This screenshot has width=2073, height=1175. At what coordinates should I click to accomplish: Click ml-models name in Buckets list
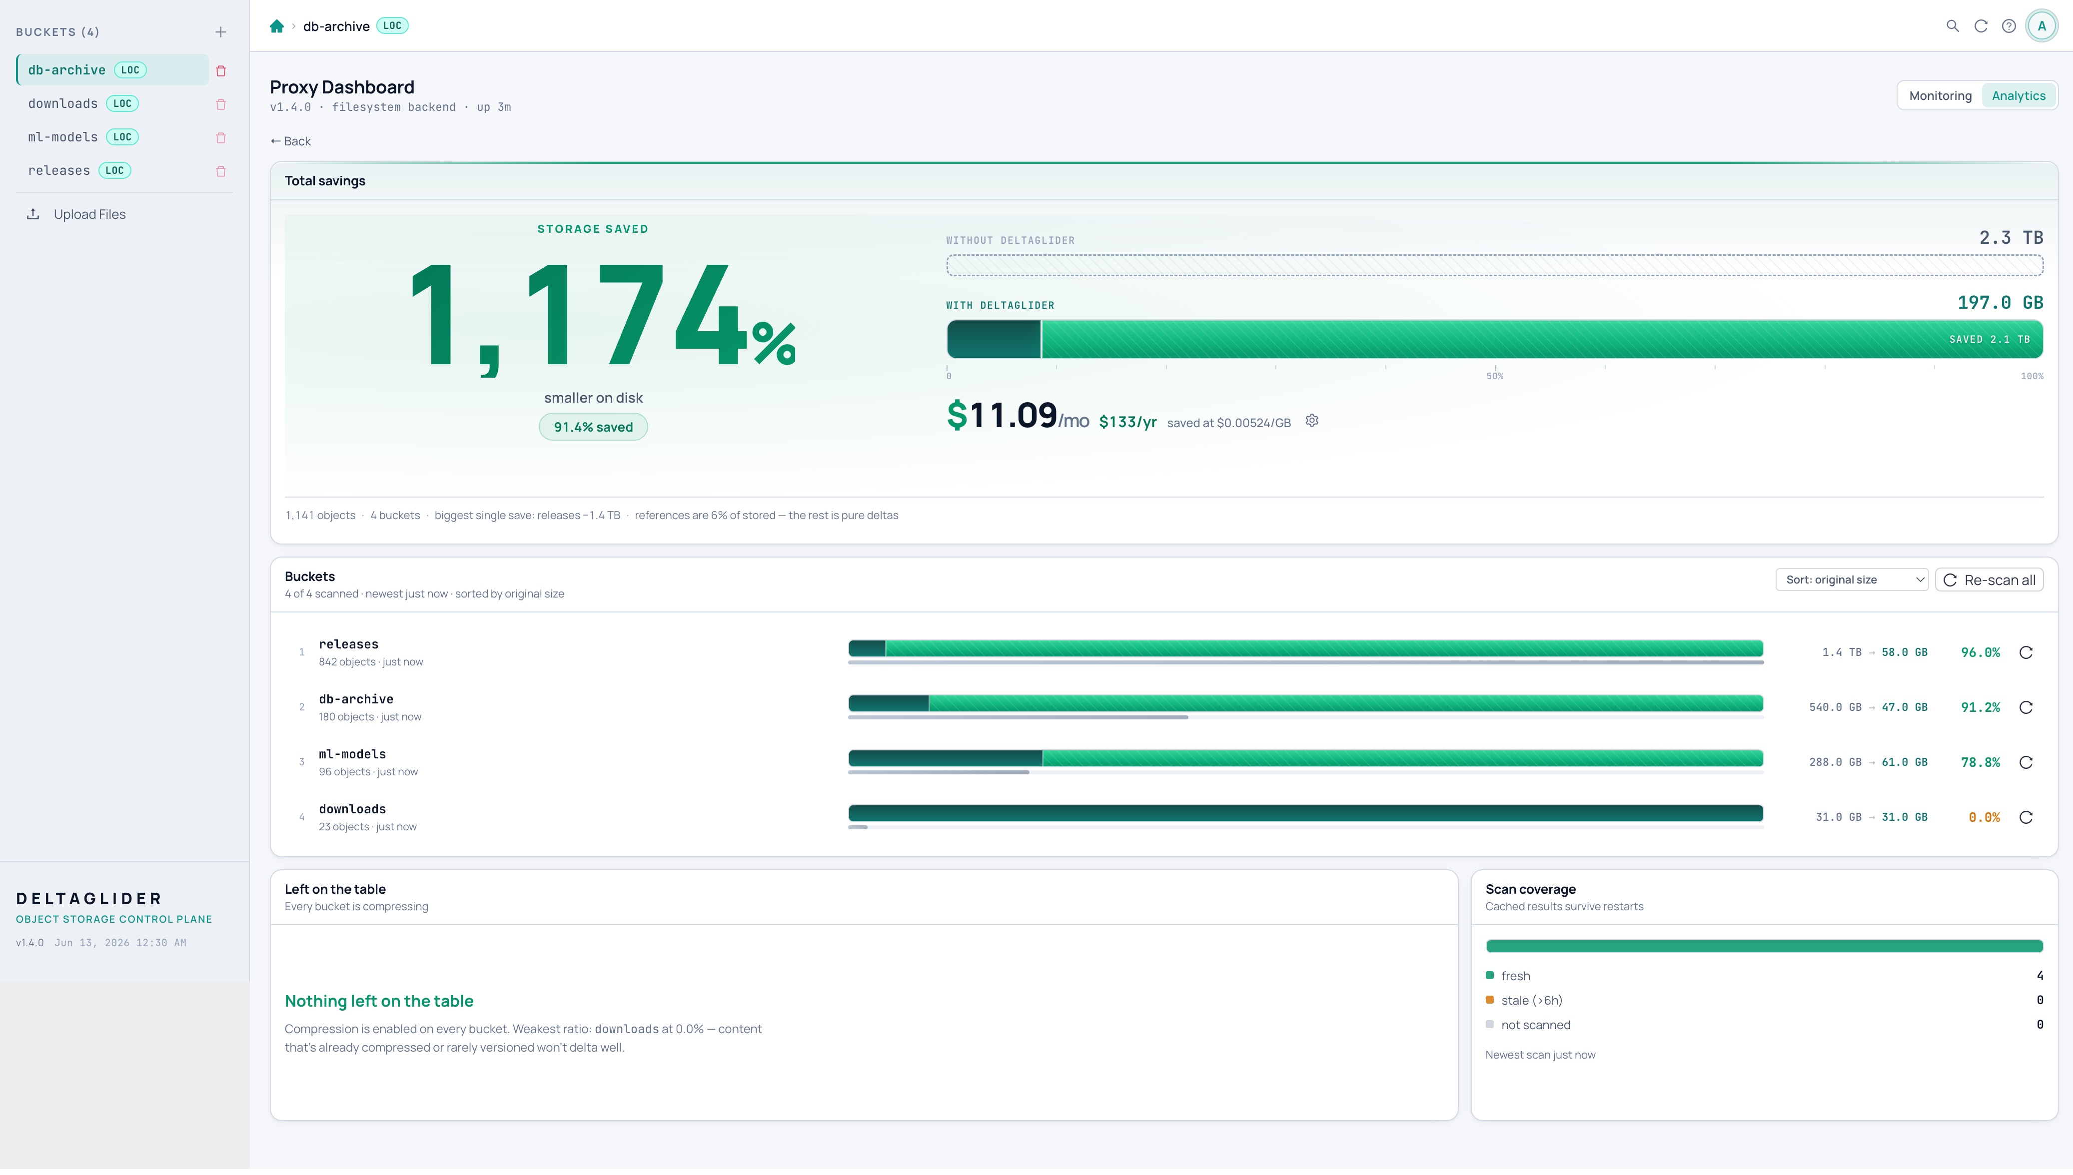pos(352,754)
